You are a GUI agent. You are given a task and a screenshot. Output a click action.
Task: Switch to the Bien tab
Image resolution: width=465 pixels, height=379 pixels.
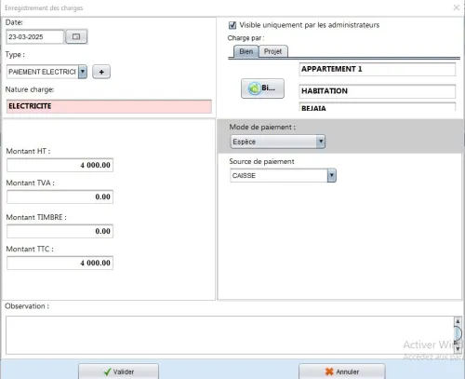point(246,51)
